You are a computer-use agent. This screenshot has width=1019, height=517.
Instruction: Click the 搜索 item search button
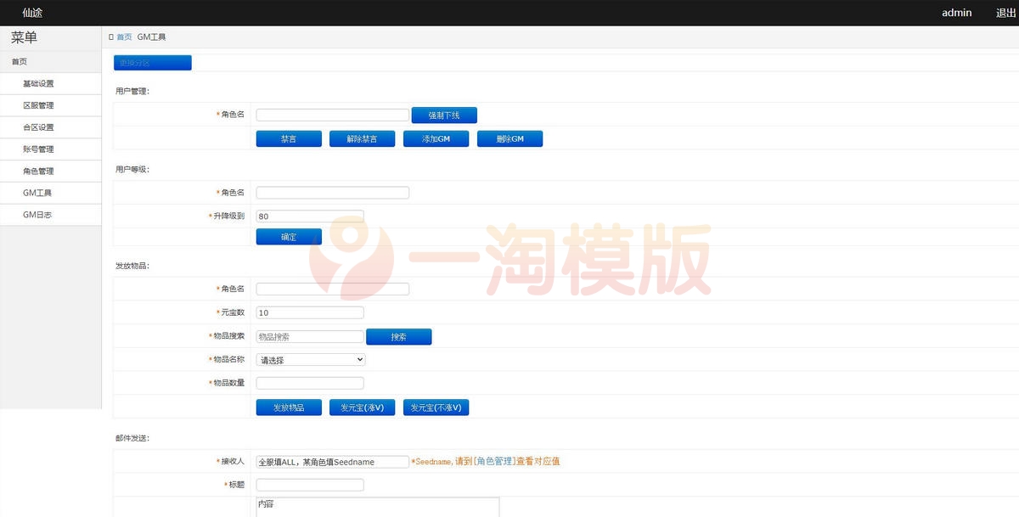(x=398, y=336)
